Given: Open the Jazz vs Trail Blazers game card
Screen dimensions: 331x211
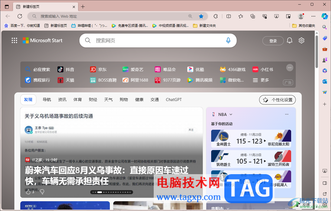Looking at the screenshot, I should [251, 159].
